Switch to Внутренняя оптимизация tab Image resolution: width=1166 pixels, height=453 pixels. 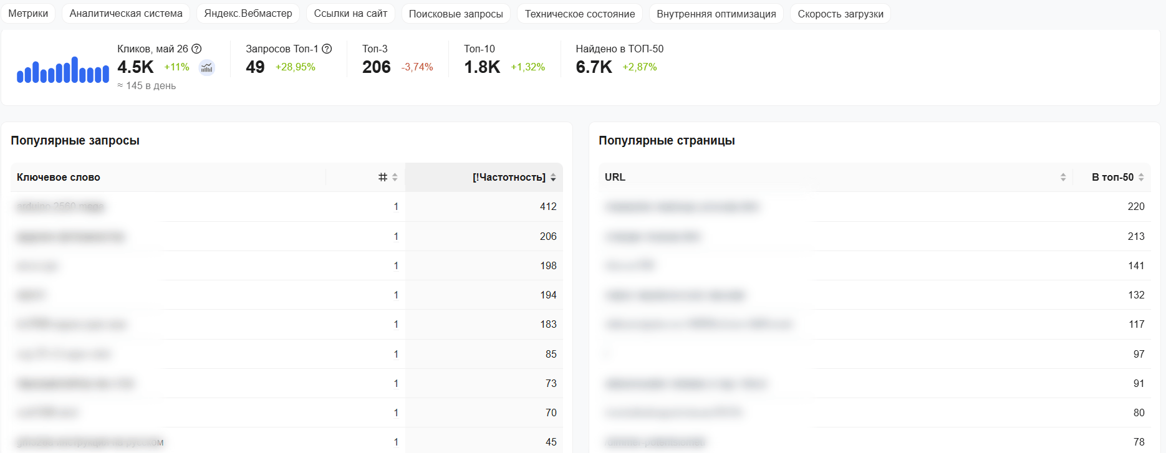click(x=716, y=14)
